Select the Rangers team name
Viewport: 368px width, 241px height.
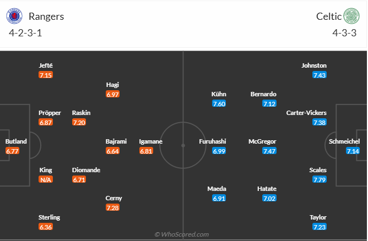(x=47, y=16)
